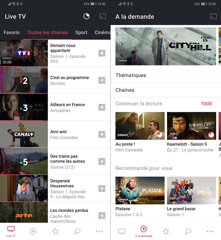The width and height of the screenshot is (221, 240).
Task: Open Des trains pas comme les autres title
Action: point(68,159)
